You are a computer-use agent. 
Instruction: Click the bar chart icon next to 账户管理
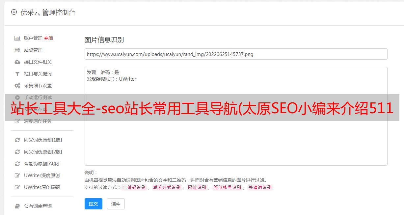(x=17, y=38)
